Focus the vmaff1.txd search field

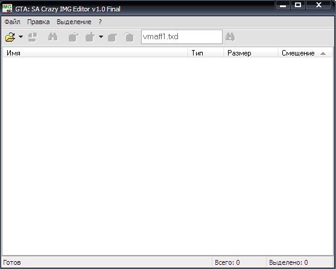(182, 37)
